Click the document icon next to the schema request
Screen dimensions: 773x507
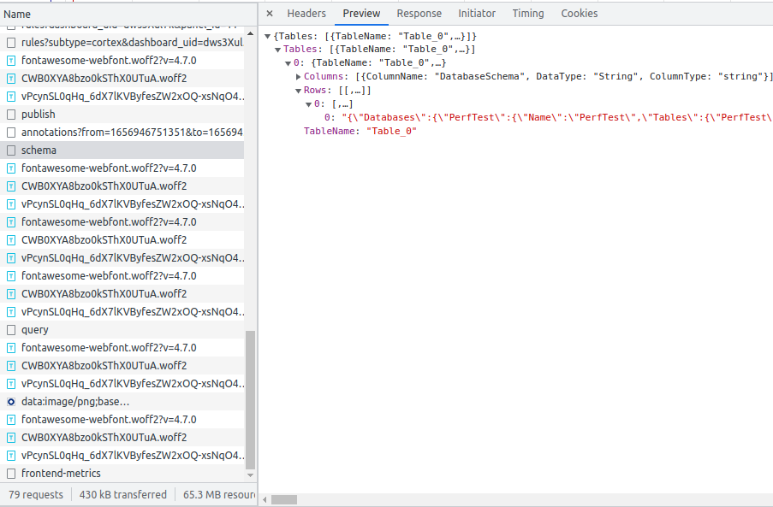pos(10,150)
